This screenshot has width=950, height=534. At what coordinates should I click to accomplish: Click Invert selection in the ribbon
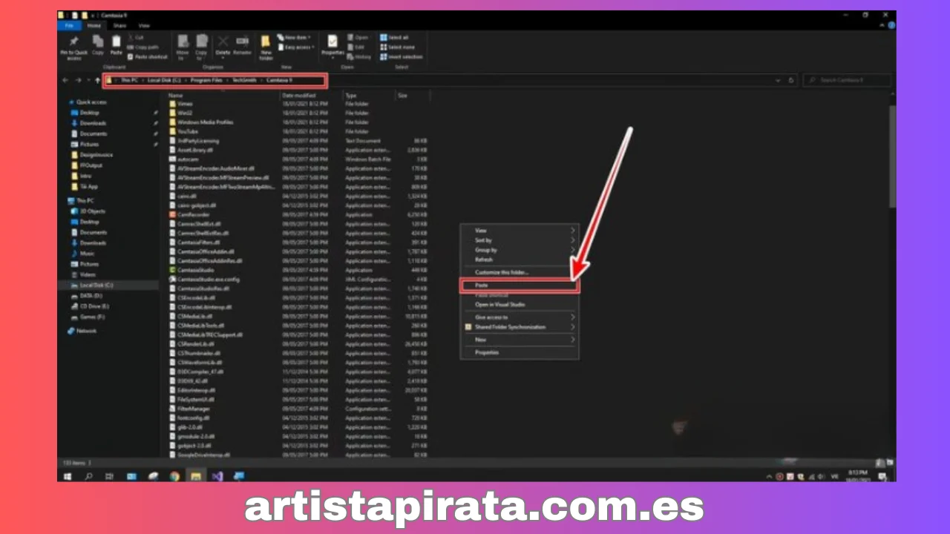click(402, 56)
